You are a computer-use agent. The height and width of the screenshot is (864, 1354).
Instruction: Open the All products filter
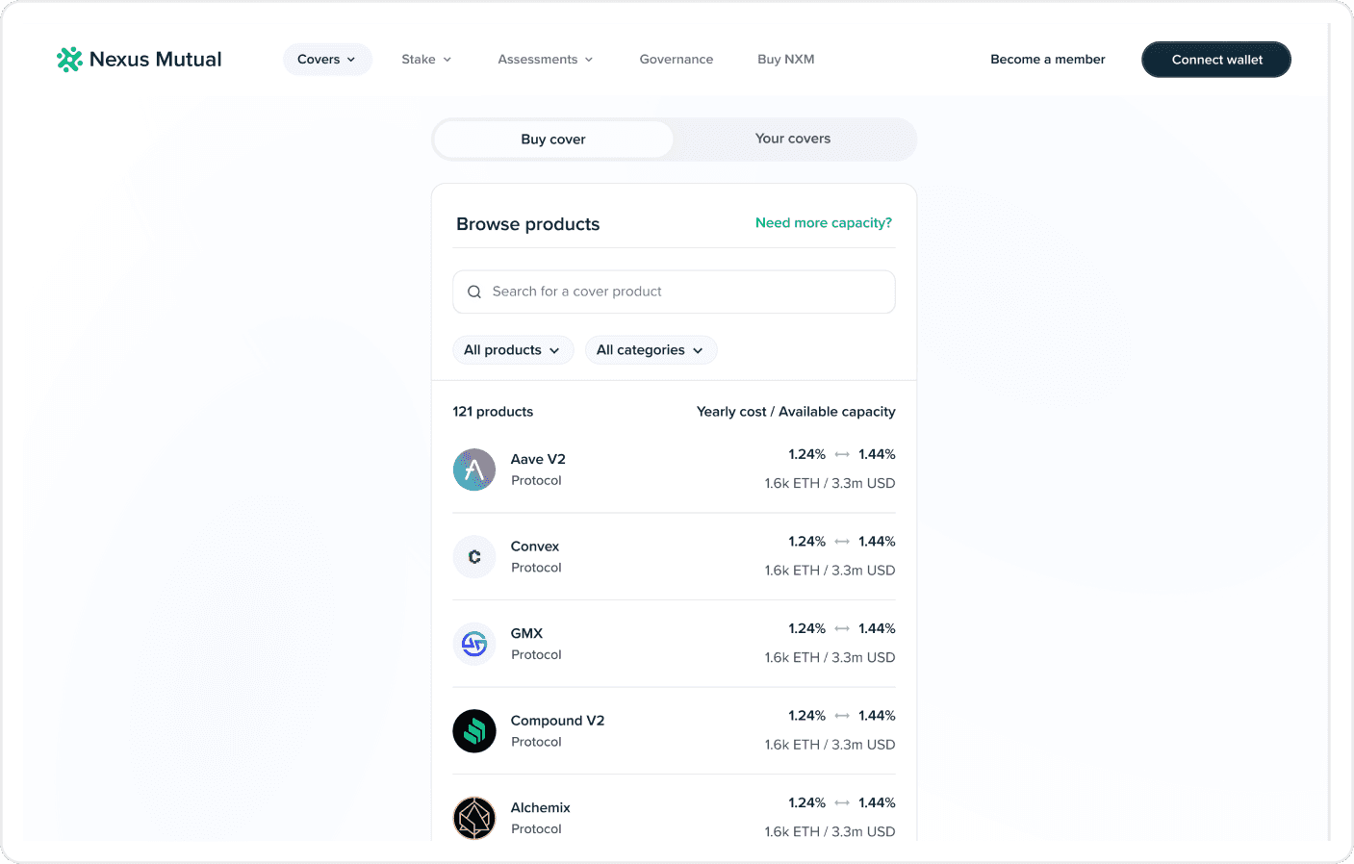tap(513, 350)
